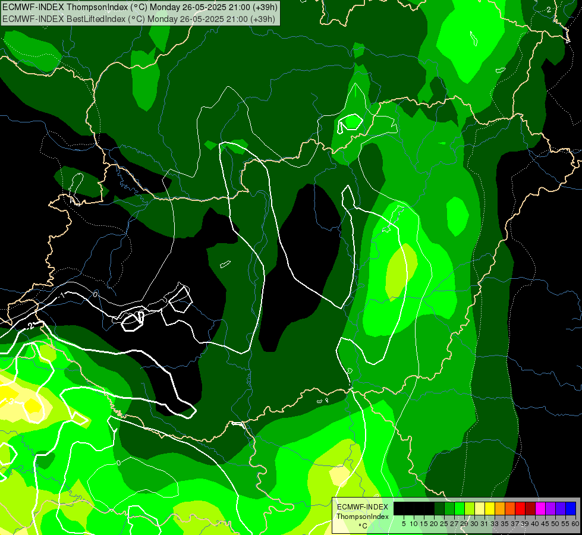This screenshot has height=535, width=582.
Task: Select the indigo 50–55 legend swatch
Action: point(561,509)
